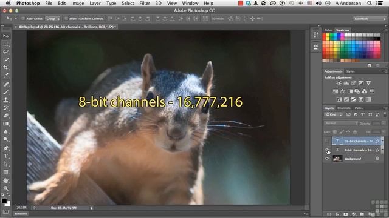Pick the white swatch in Swatches panel
This screenshot has width=389, height=218.
346,35
